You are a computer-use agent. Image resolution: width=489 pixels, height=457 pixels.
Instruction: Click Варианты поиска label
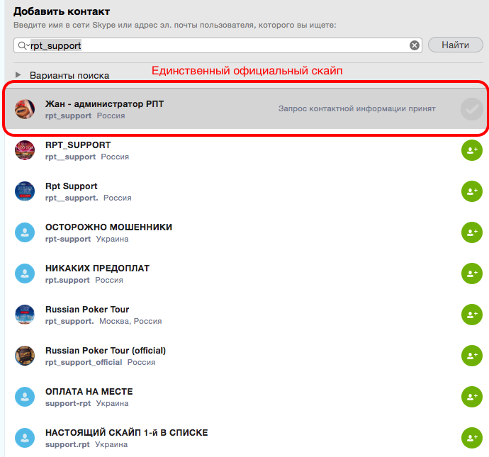click(69, 75)
